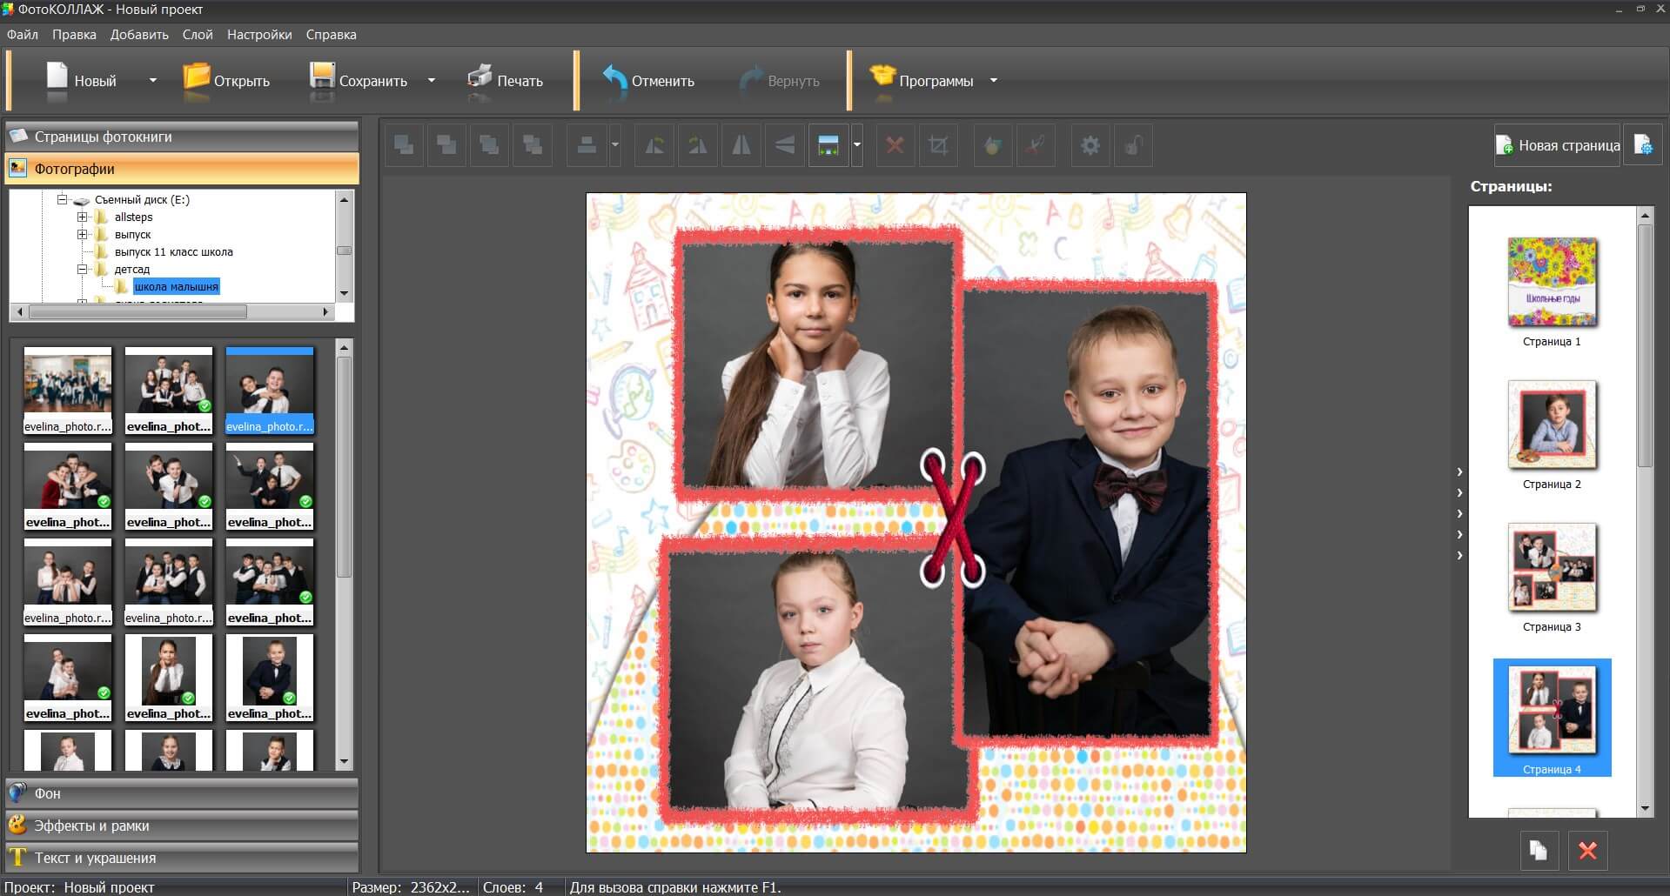Open the dropdown next to the fit-to-canvas icon

857,145
